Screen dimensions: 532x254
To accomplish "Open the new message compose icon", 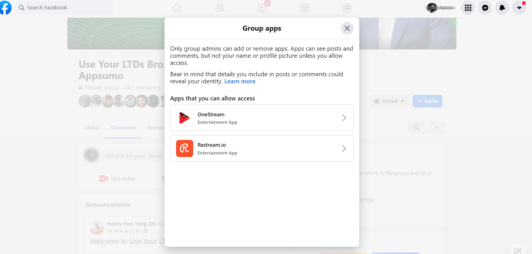I will click(518, 250).
